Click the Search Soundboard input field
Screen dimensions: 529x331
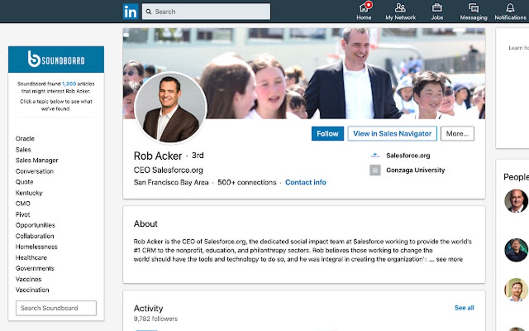[56, 308]
